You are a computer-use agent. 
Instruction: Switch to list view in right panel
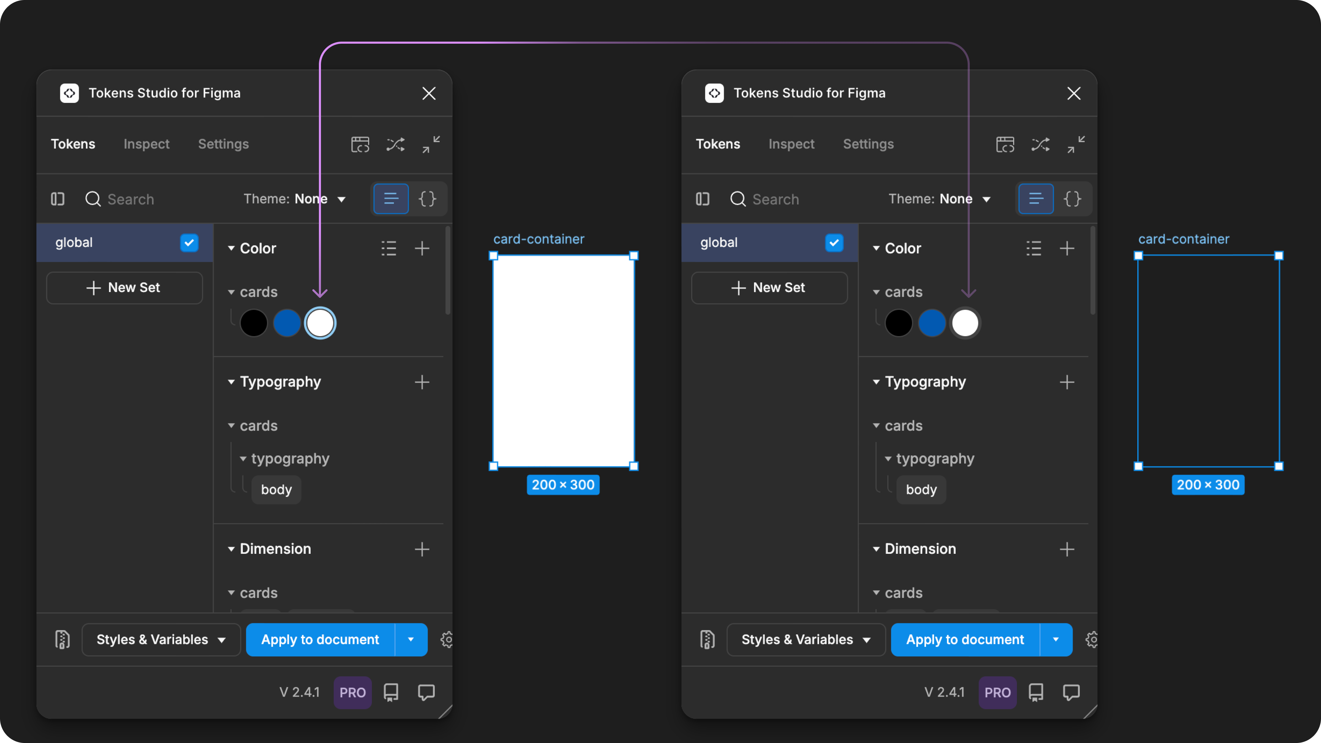pos(1036,198)
